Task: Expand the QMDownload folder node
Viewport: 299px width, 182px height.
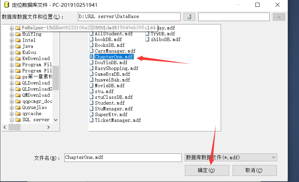Action: click(12, 95)
